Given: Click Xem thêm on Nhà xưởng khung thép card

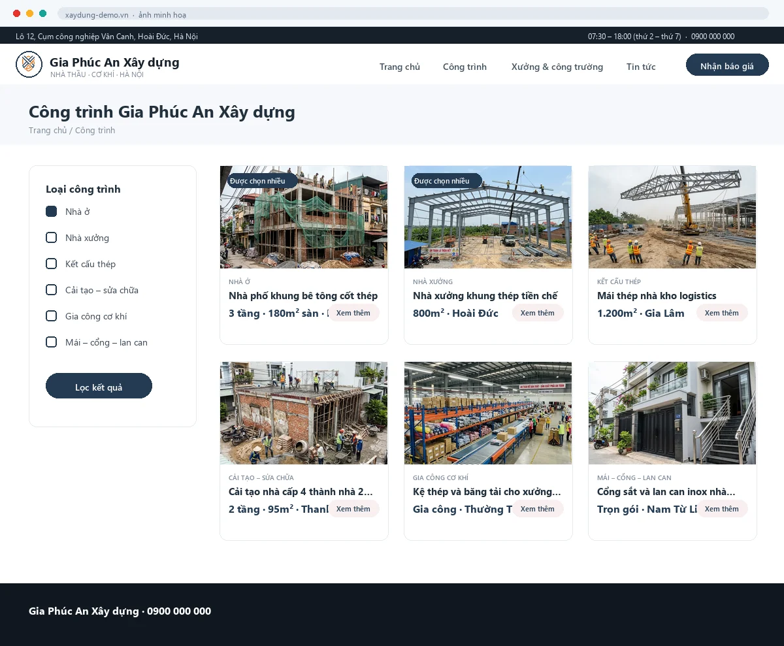Looking at the screenshot, I should coord(538,313).
